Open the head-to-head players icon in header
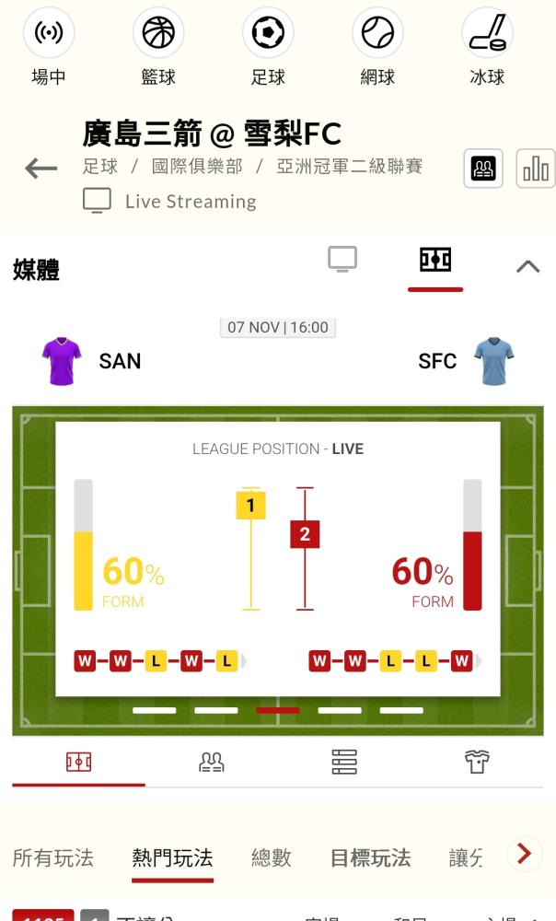The width and height of the screenshot is (556, 921). (x=483, y=169)
